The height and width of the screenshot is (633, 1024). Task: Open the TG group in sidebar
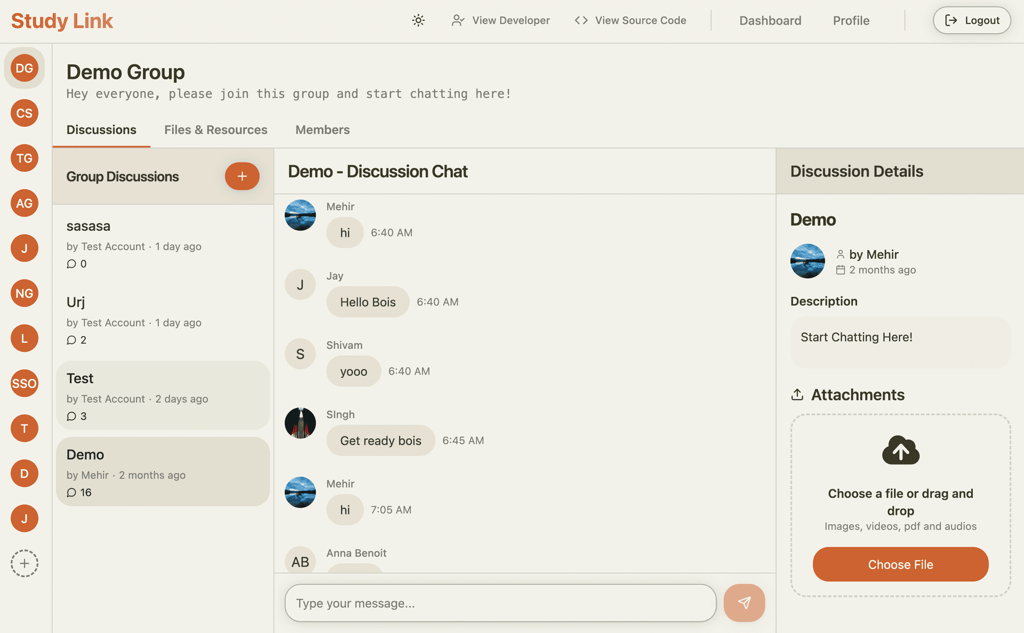(25, 158)
